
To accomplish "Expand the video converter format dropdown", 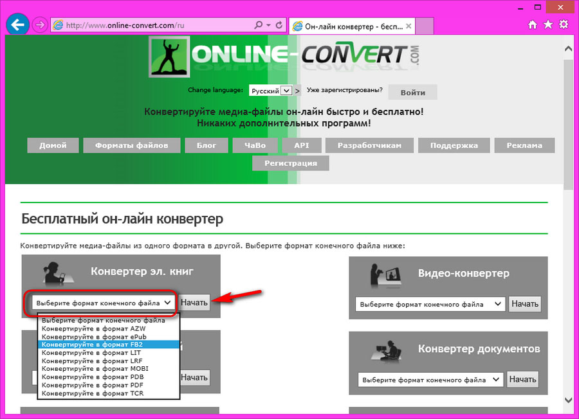I will pyautogui.click(x=430, y=305).
